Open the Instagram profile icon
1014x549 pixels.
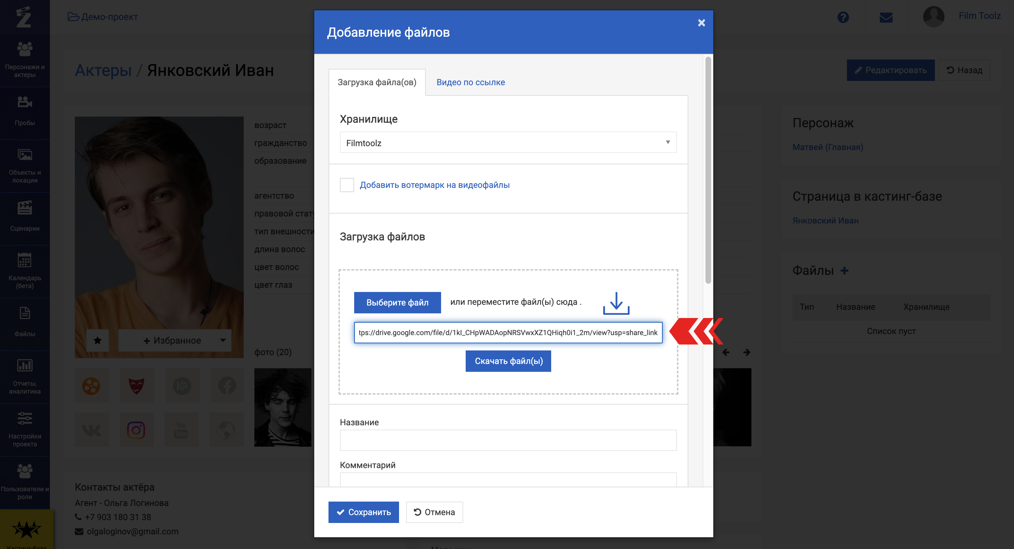[136, 430]
